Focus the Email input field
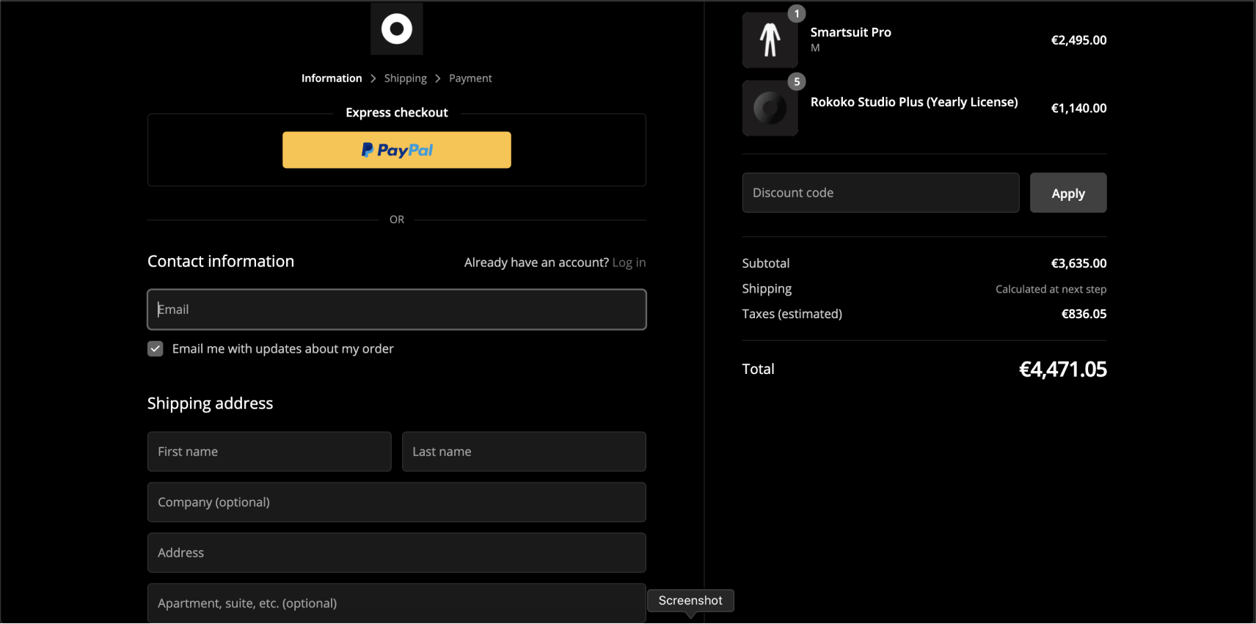The height and width of the screenshot is (624, 1256). pyautogui.click(x=397, y=309)
